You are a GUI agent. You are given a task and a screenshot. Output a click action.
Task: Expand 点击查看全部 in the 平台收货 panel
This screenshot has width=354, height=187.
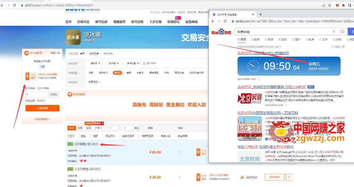[42, 119]
